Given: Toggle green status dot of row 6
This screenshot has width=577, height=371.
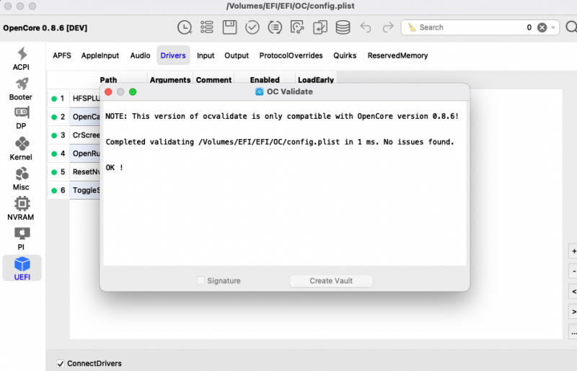Looking at the screenshot, I should [54, 190].
